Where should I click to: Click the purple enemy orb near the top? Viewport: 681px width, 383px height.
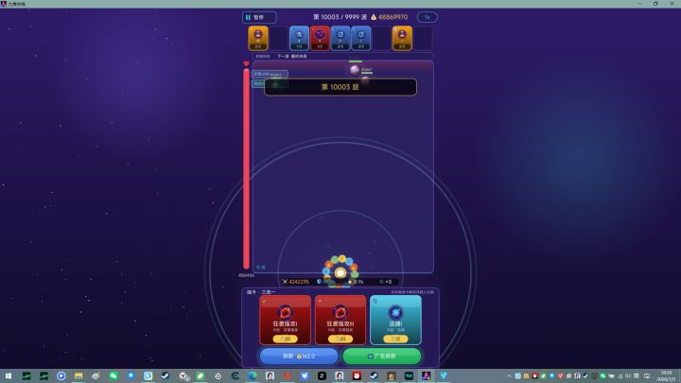pyautogui.click(x=355, y=69)
